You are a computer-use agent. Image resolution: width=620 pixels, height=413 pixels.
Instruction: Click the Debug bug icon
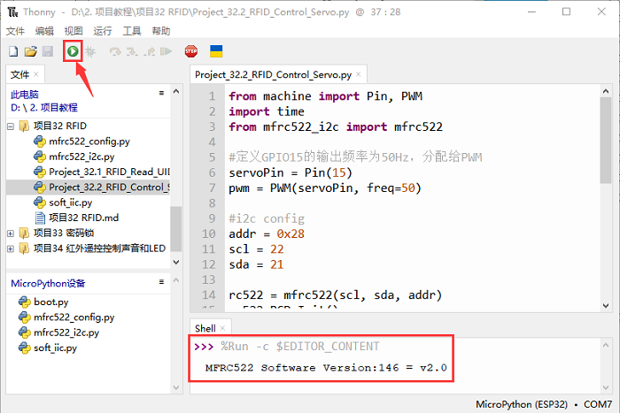point(89,52)
